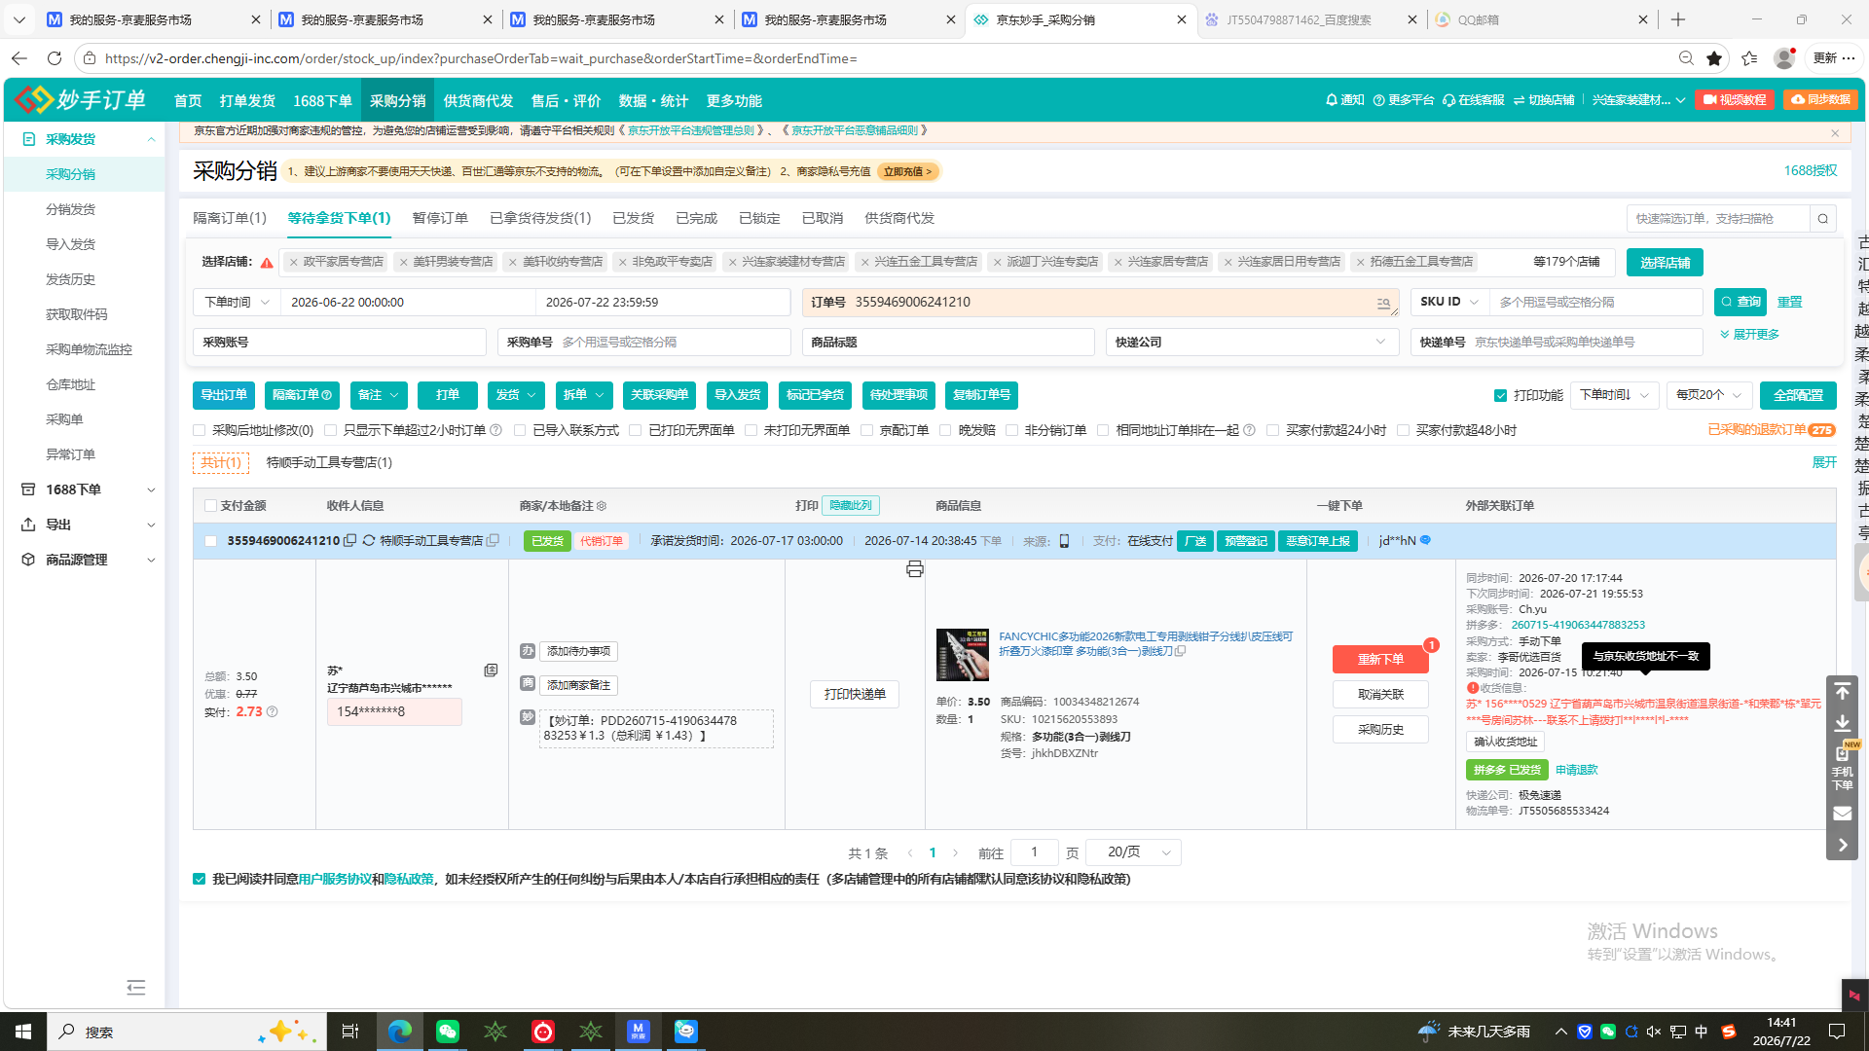The width and height of the screenshot is (1869, 1051).
Task: Open WeChat from the Windows taskbar
Action: click(448, 1032)
